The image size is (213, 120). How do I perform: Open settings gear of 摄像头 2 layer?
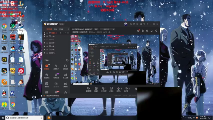(x=61, y=33)
